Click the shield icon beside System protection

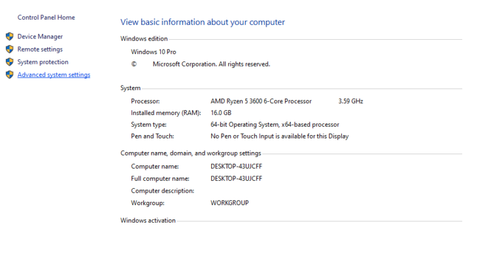[10, 62]
